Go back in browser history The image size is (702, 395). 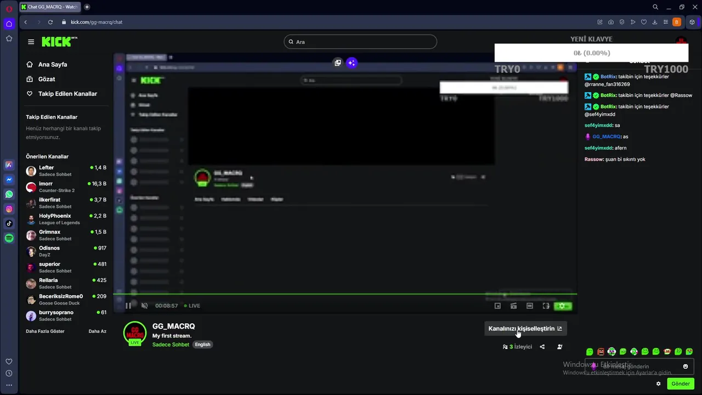point(26,22)
